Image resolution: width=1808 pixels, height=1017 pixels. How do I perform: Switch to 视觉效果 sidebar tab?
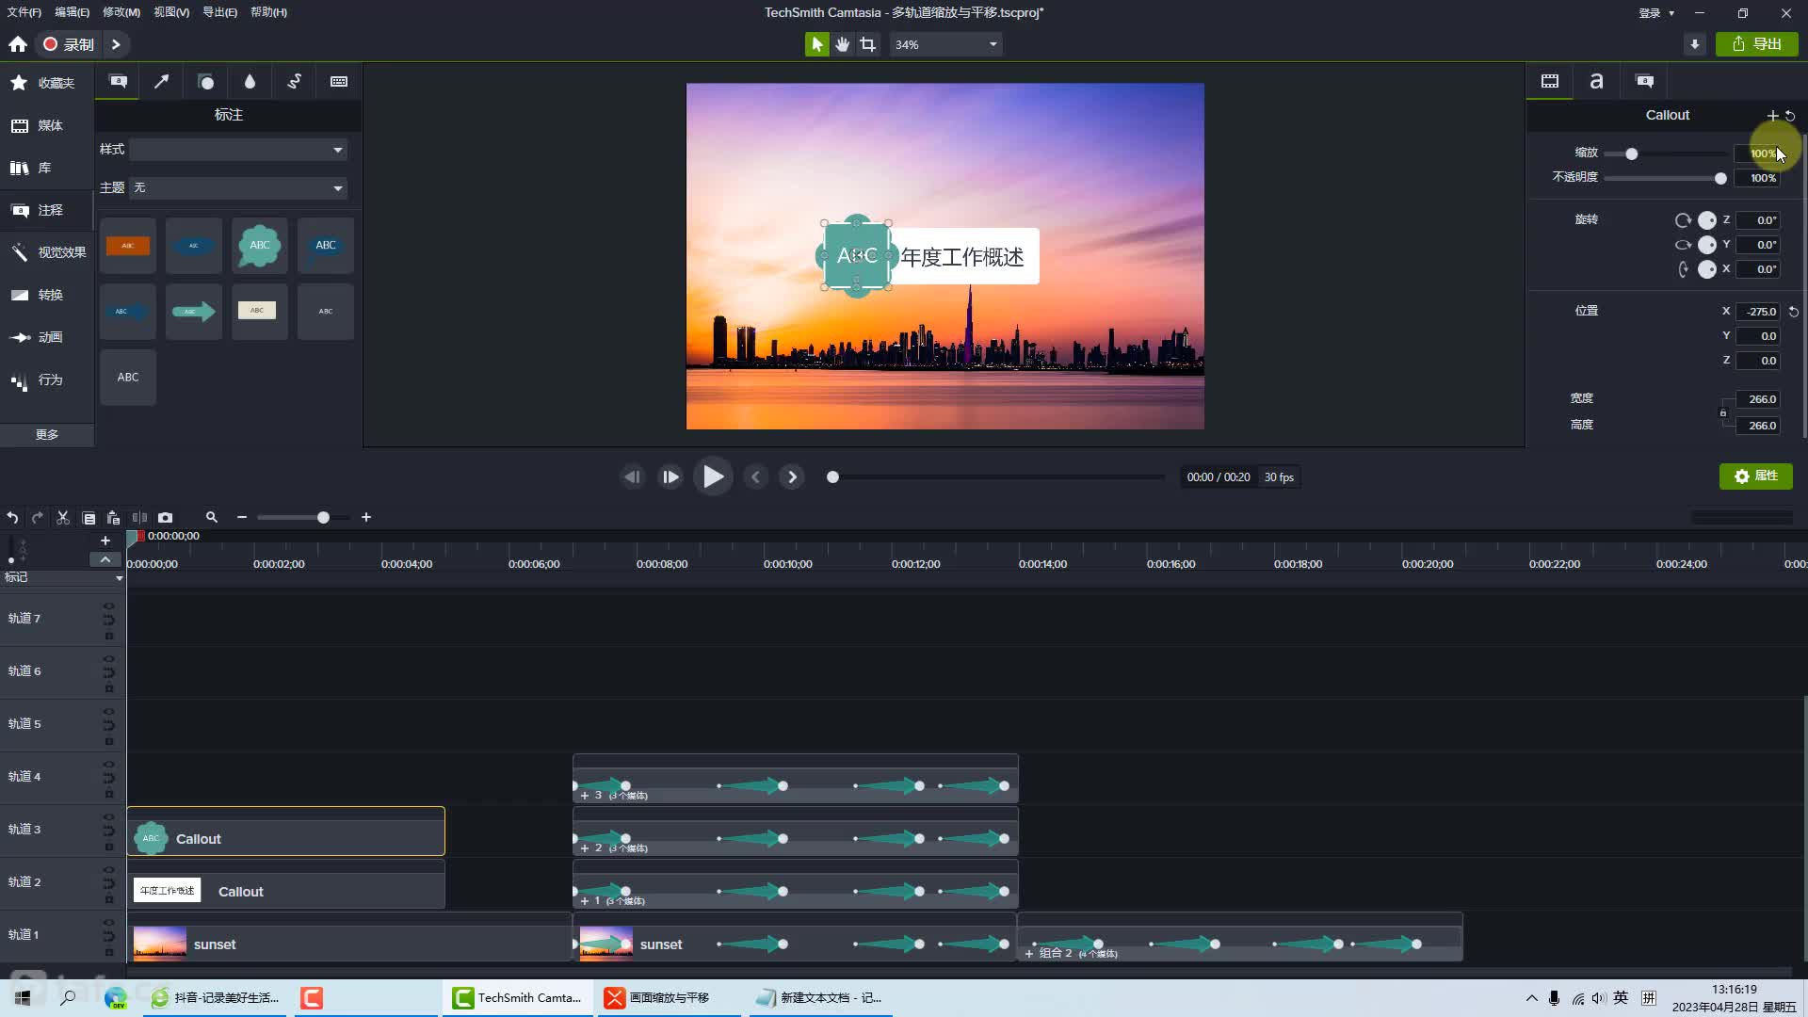pos(47,252)
